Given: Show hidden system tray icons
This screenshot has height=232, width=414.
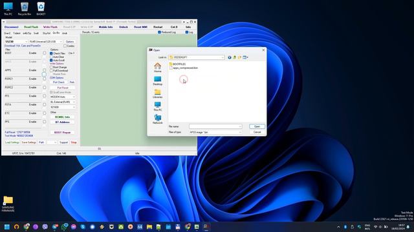Looking at the screenshot, I should click(x=338, y=227).
